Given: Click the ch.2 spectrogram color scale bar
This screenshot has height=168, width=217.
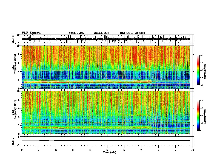Looking at the screenshot, I should [x=198, y=116].
